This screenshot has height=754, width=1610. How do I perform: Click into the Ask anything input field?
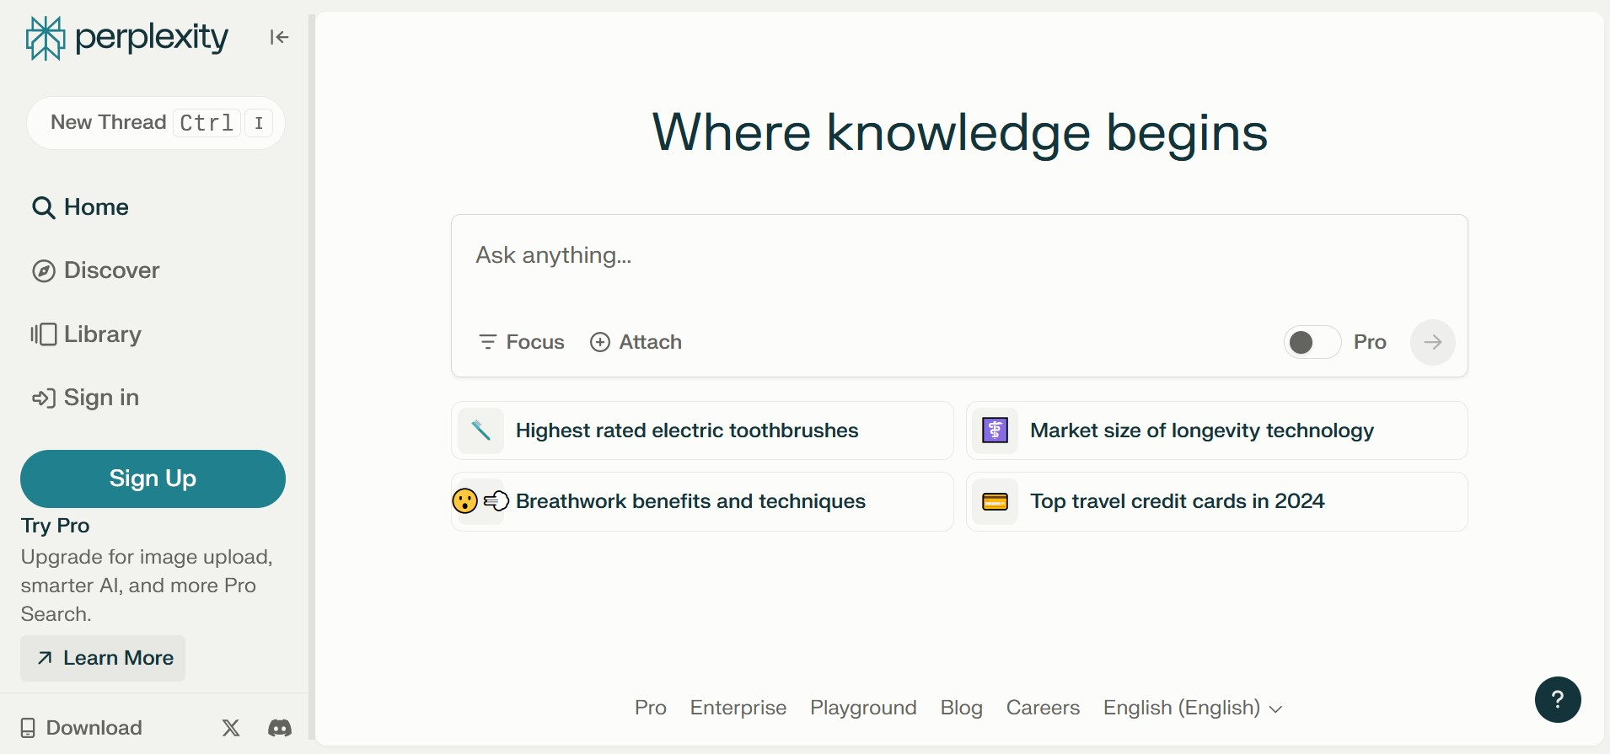pos(959,256)
